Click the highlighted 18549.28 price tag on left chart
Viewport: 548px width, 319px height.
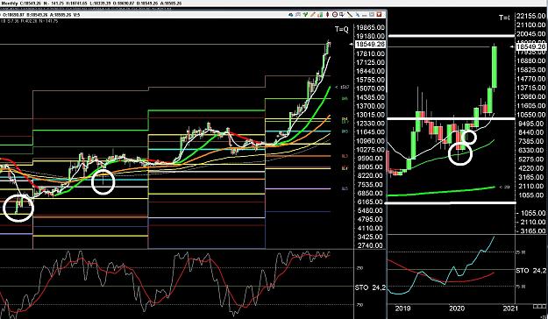[x=370, y=45]
